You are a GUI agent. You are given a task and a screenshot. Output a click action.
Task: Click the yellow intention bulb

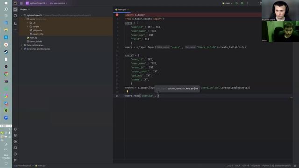(127, 91)
